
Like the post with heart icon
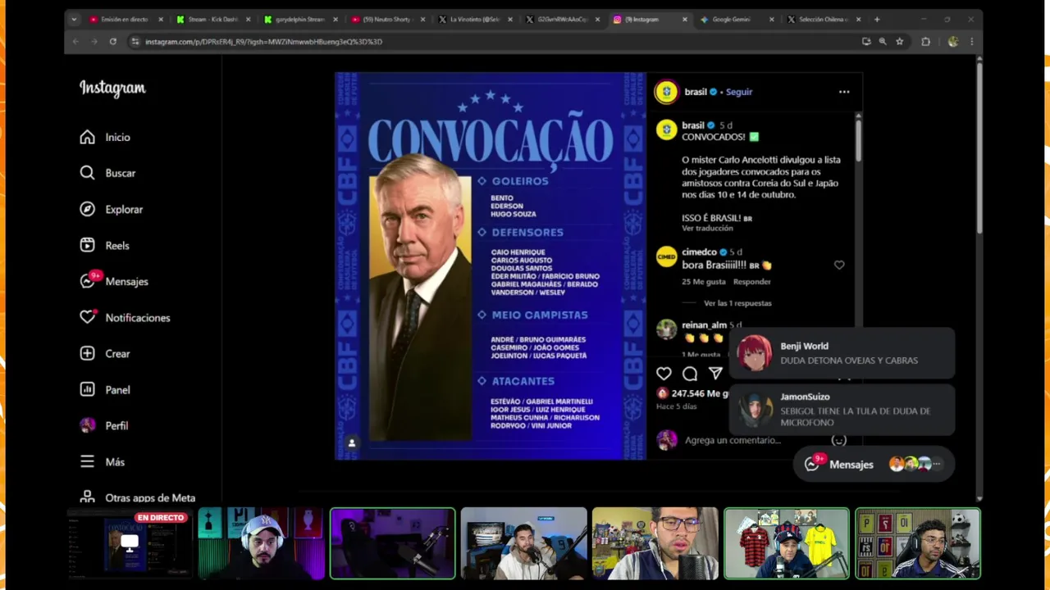[664, 374]
